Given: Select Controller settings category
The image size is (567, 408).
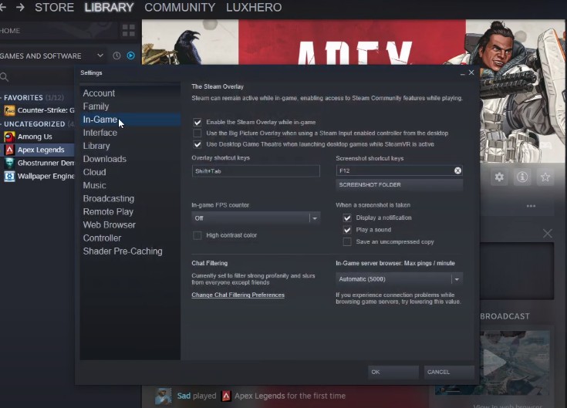Looking at the screenshot, I should [130, 238].
